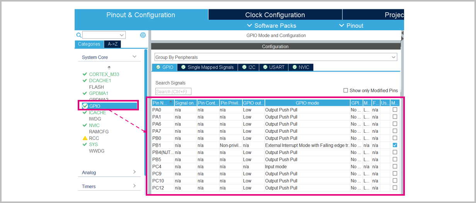Select the PB1 pin row
The width and height of the screenshot is (476, 203).
coord(276,145)
